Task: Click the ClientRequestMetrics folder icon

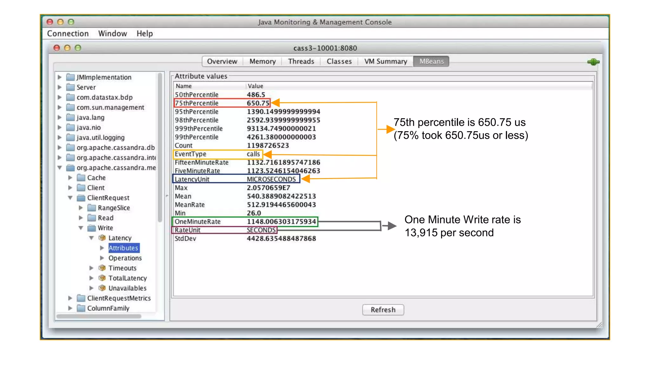Action: point(81,298)
